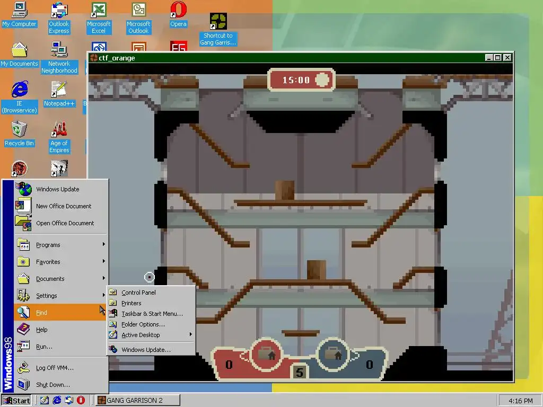Viewport: 543px width, 407px height.
Task: Select New Office Document
Action: pos(62,206)
